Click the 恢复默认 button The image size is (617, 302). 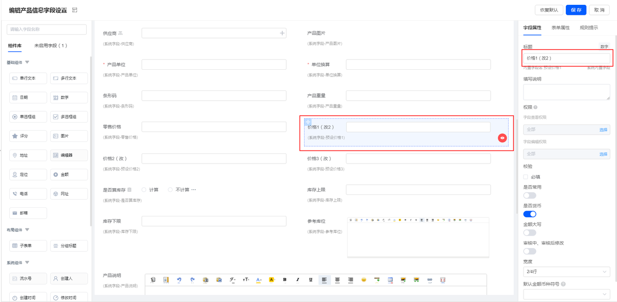coord(549,10)
